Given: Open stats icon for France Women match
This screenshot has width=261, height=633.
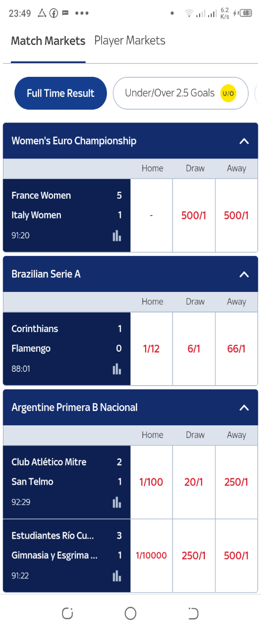Looking at the screenshot, I should click(117, 236).
